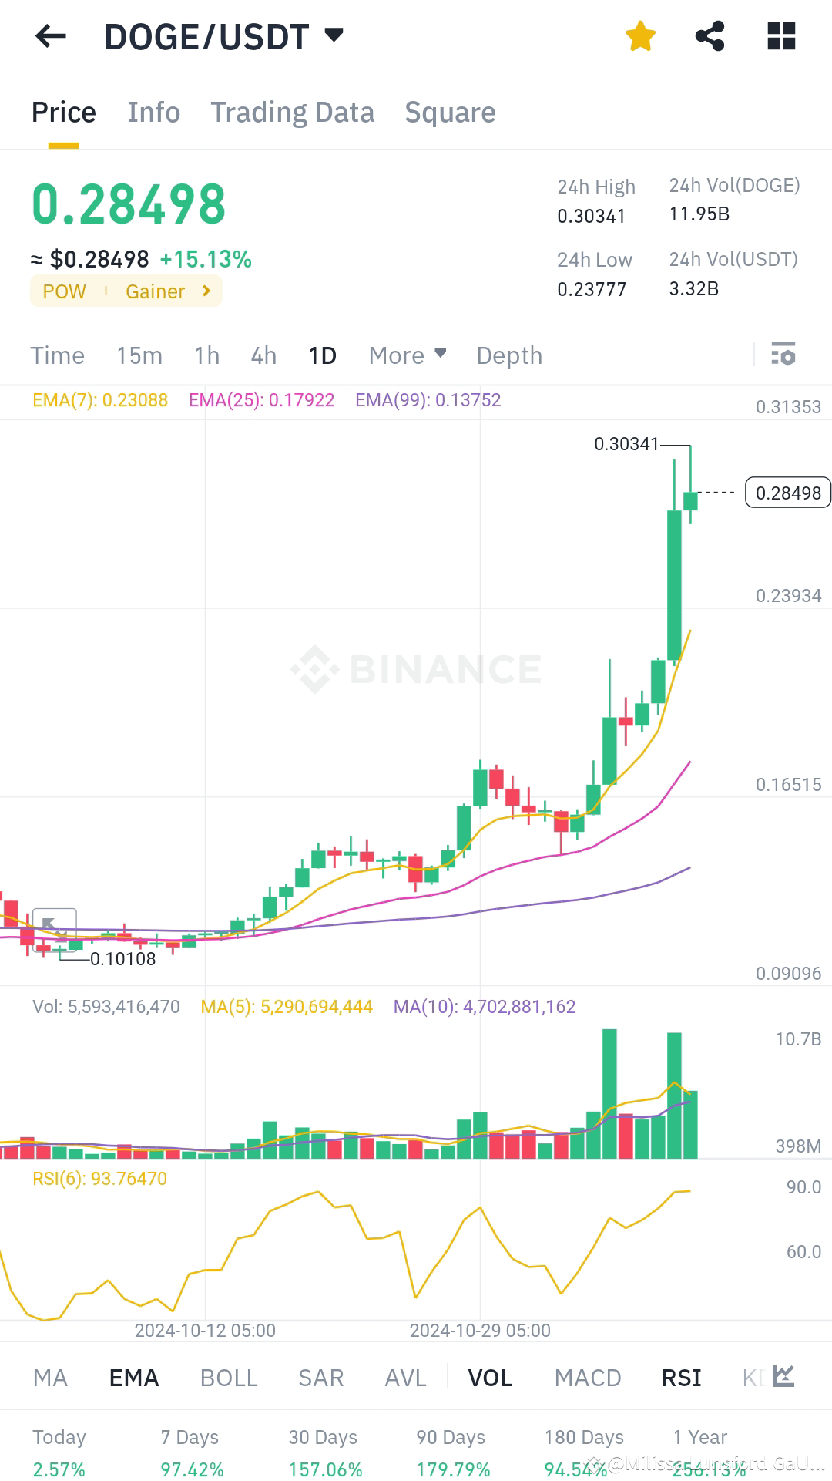Tap the favorite star for DOGE/USDT
832x1481 pixels.
tap(639, 35)
